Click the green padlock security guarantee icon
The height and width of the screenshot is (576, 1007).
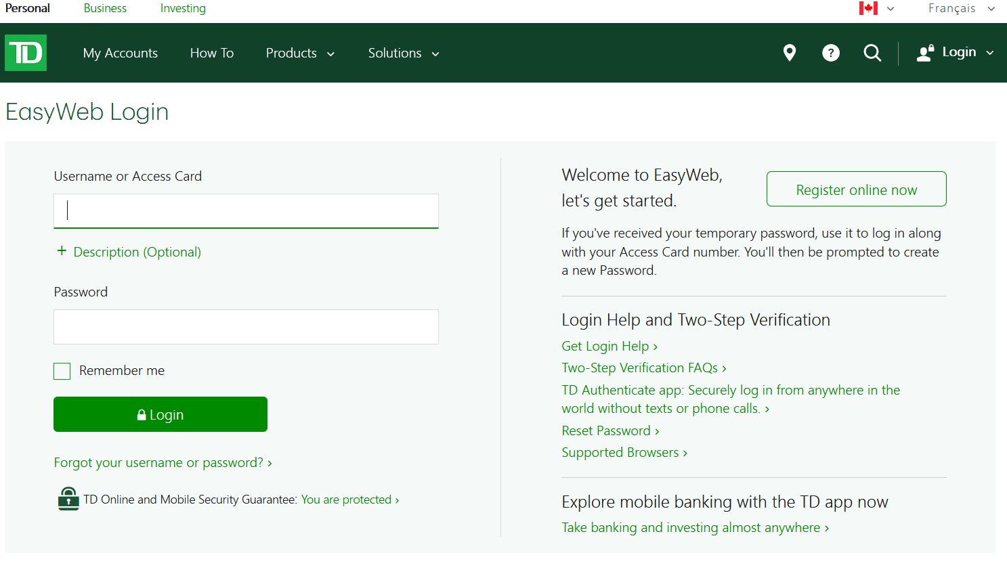click(x=68, y=499)
